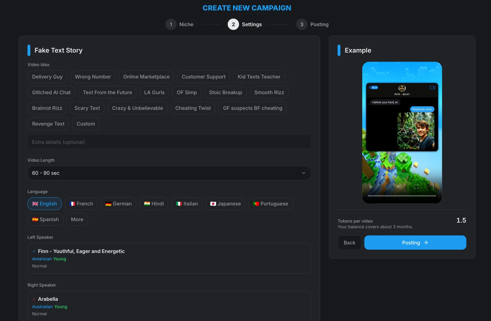Open the example video more-options menu
The width and height of the screenshot is (491, 321).
[433, 186]
